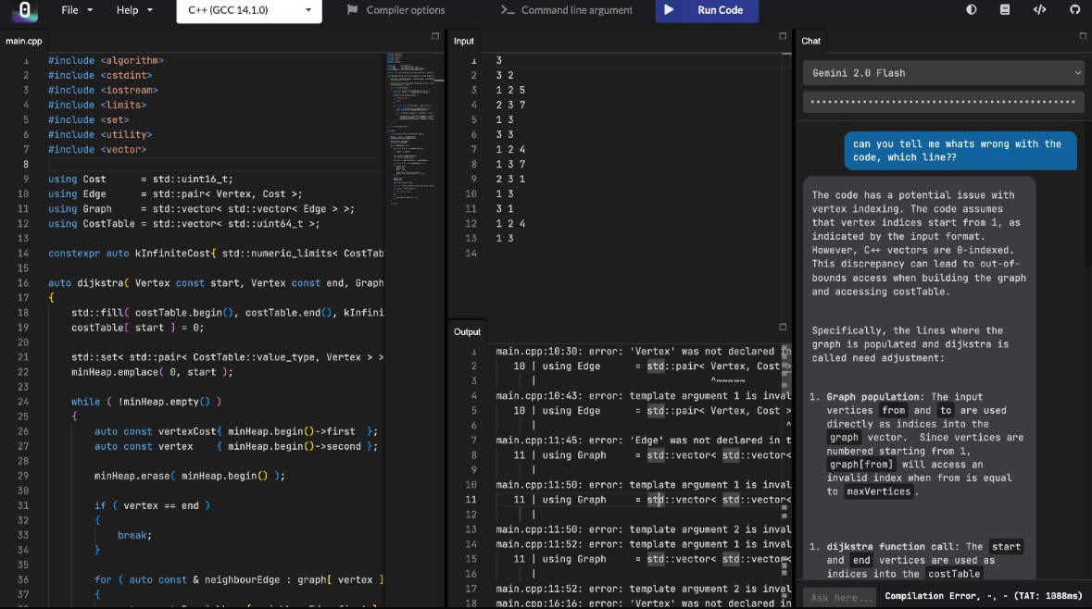
Task: Click 'if ( vertex == end )' line
Action: coord(152,505)
